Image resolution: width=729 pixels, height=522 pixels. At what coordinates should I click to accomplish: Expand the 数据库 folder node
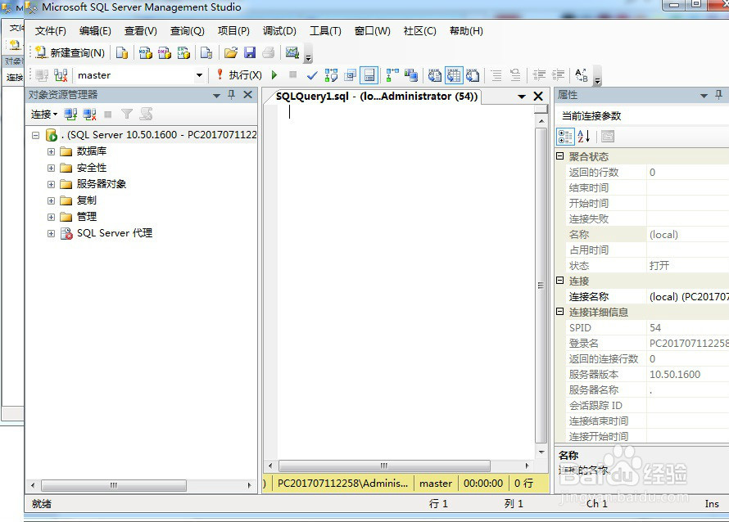51,152
